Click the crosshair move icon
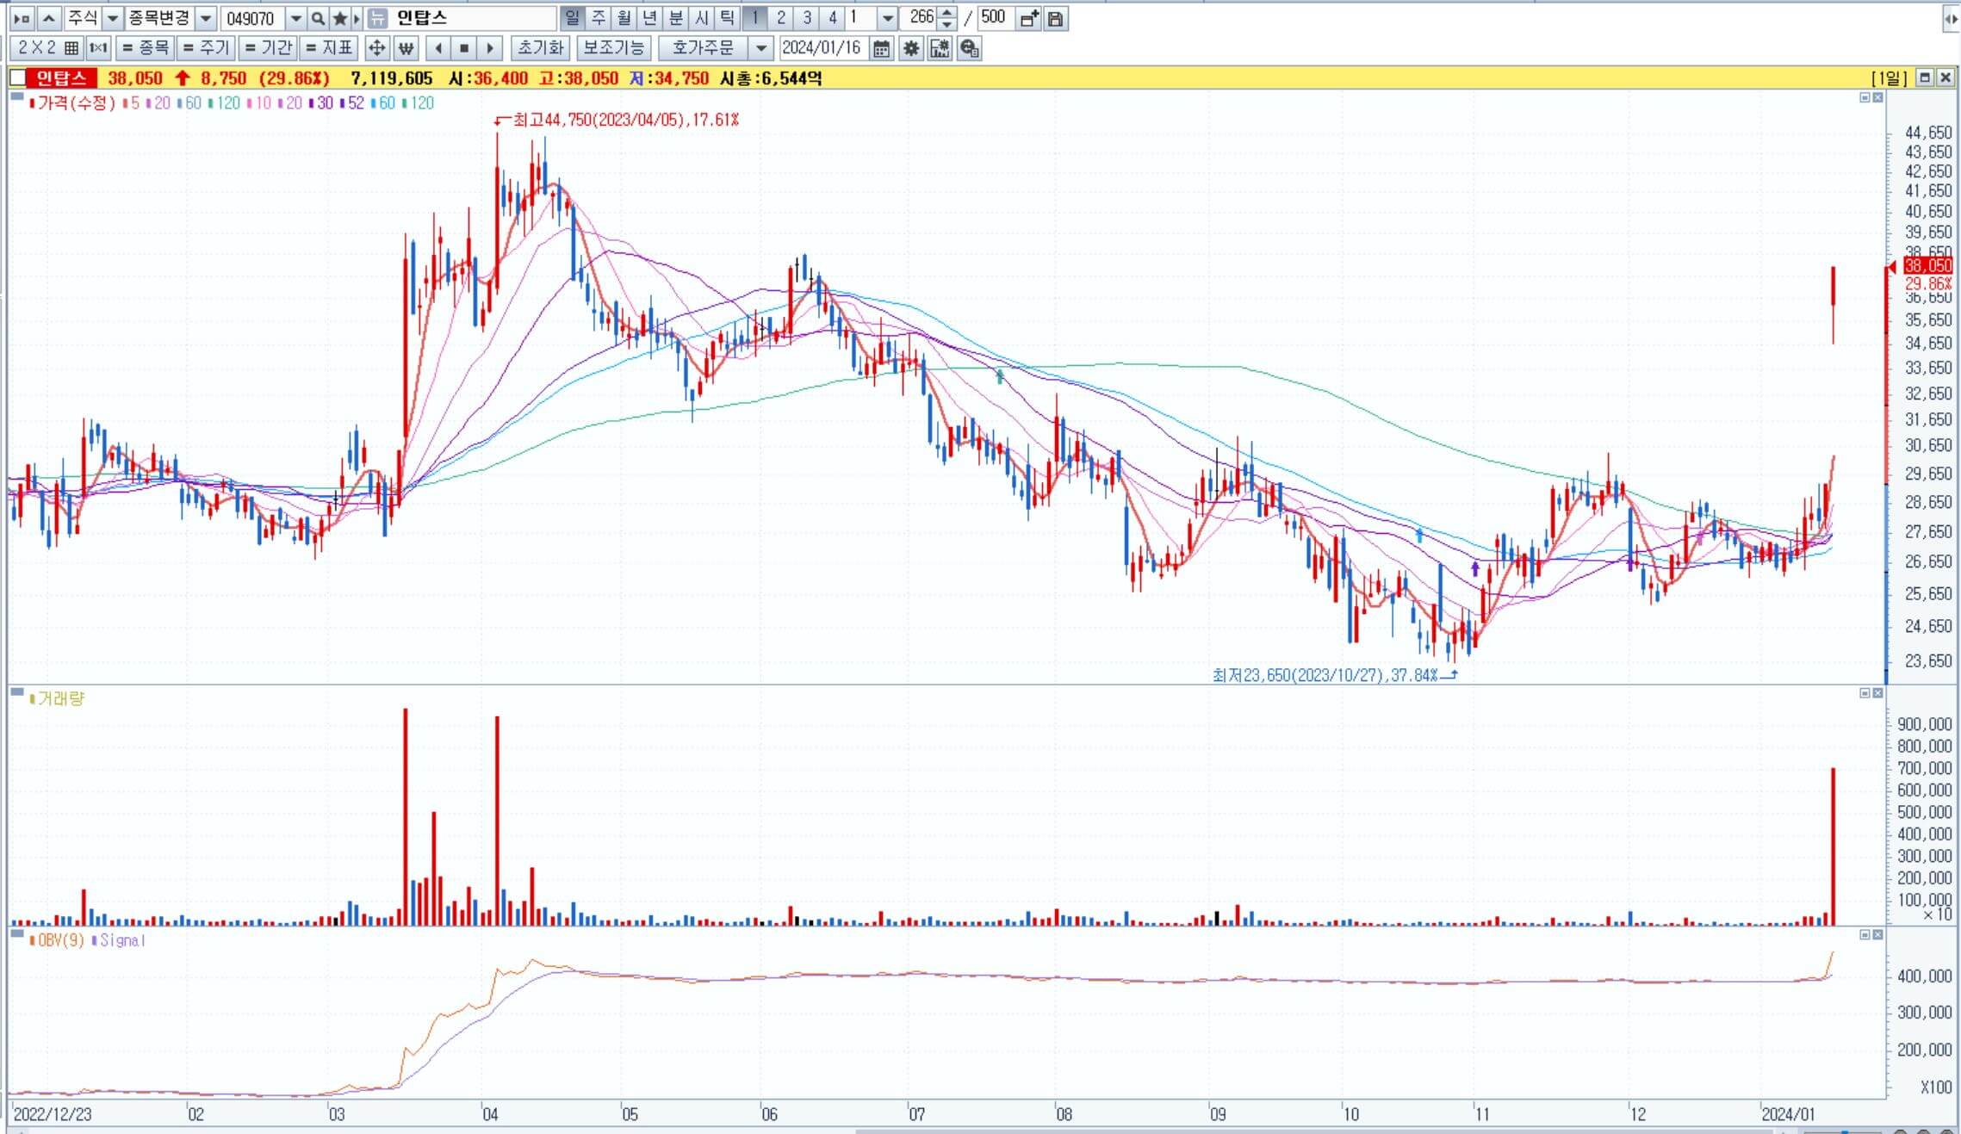The image size is (1961, 1134). pos(376,48)
